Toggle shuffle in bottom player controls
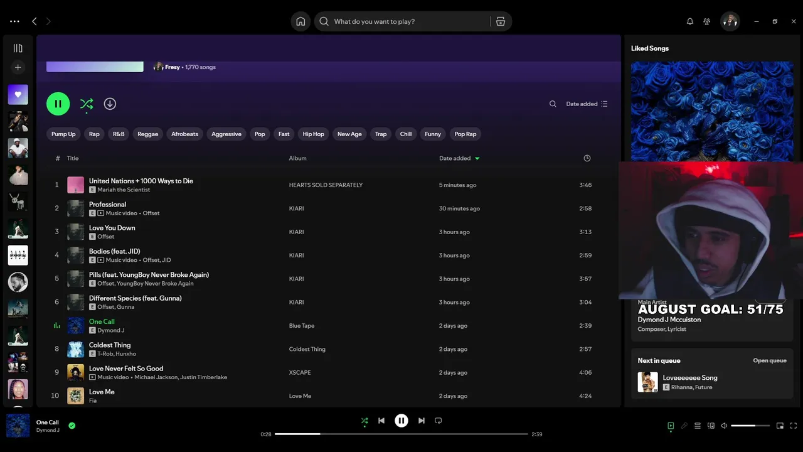This screenshot has height=452, width=803. click(364, 421)
